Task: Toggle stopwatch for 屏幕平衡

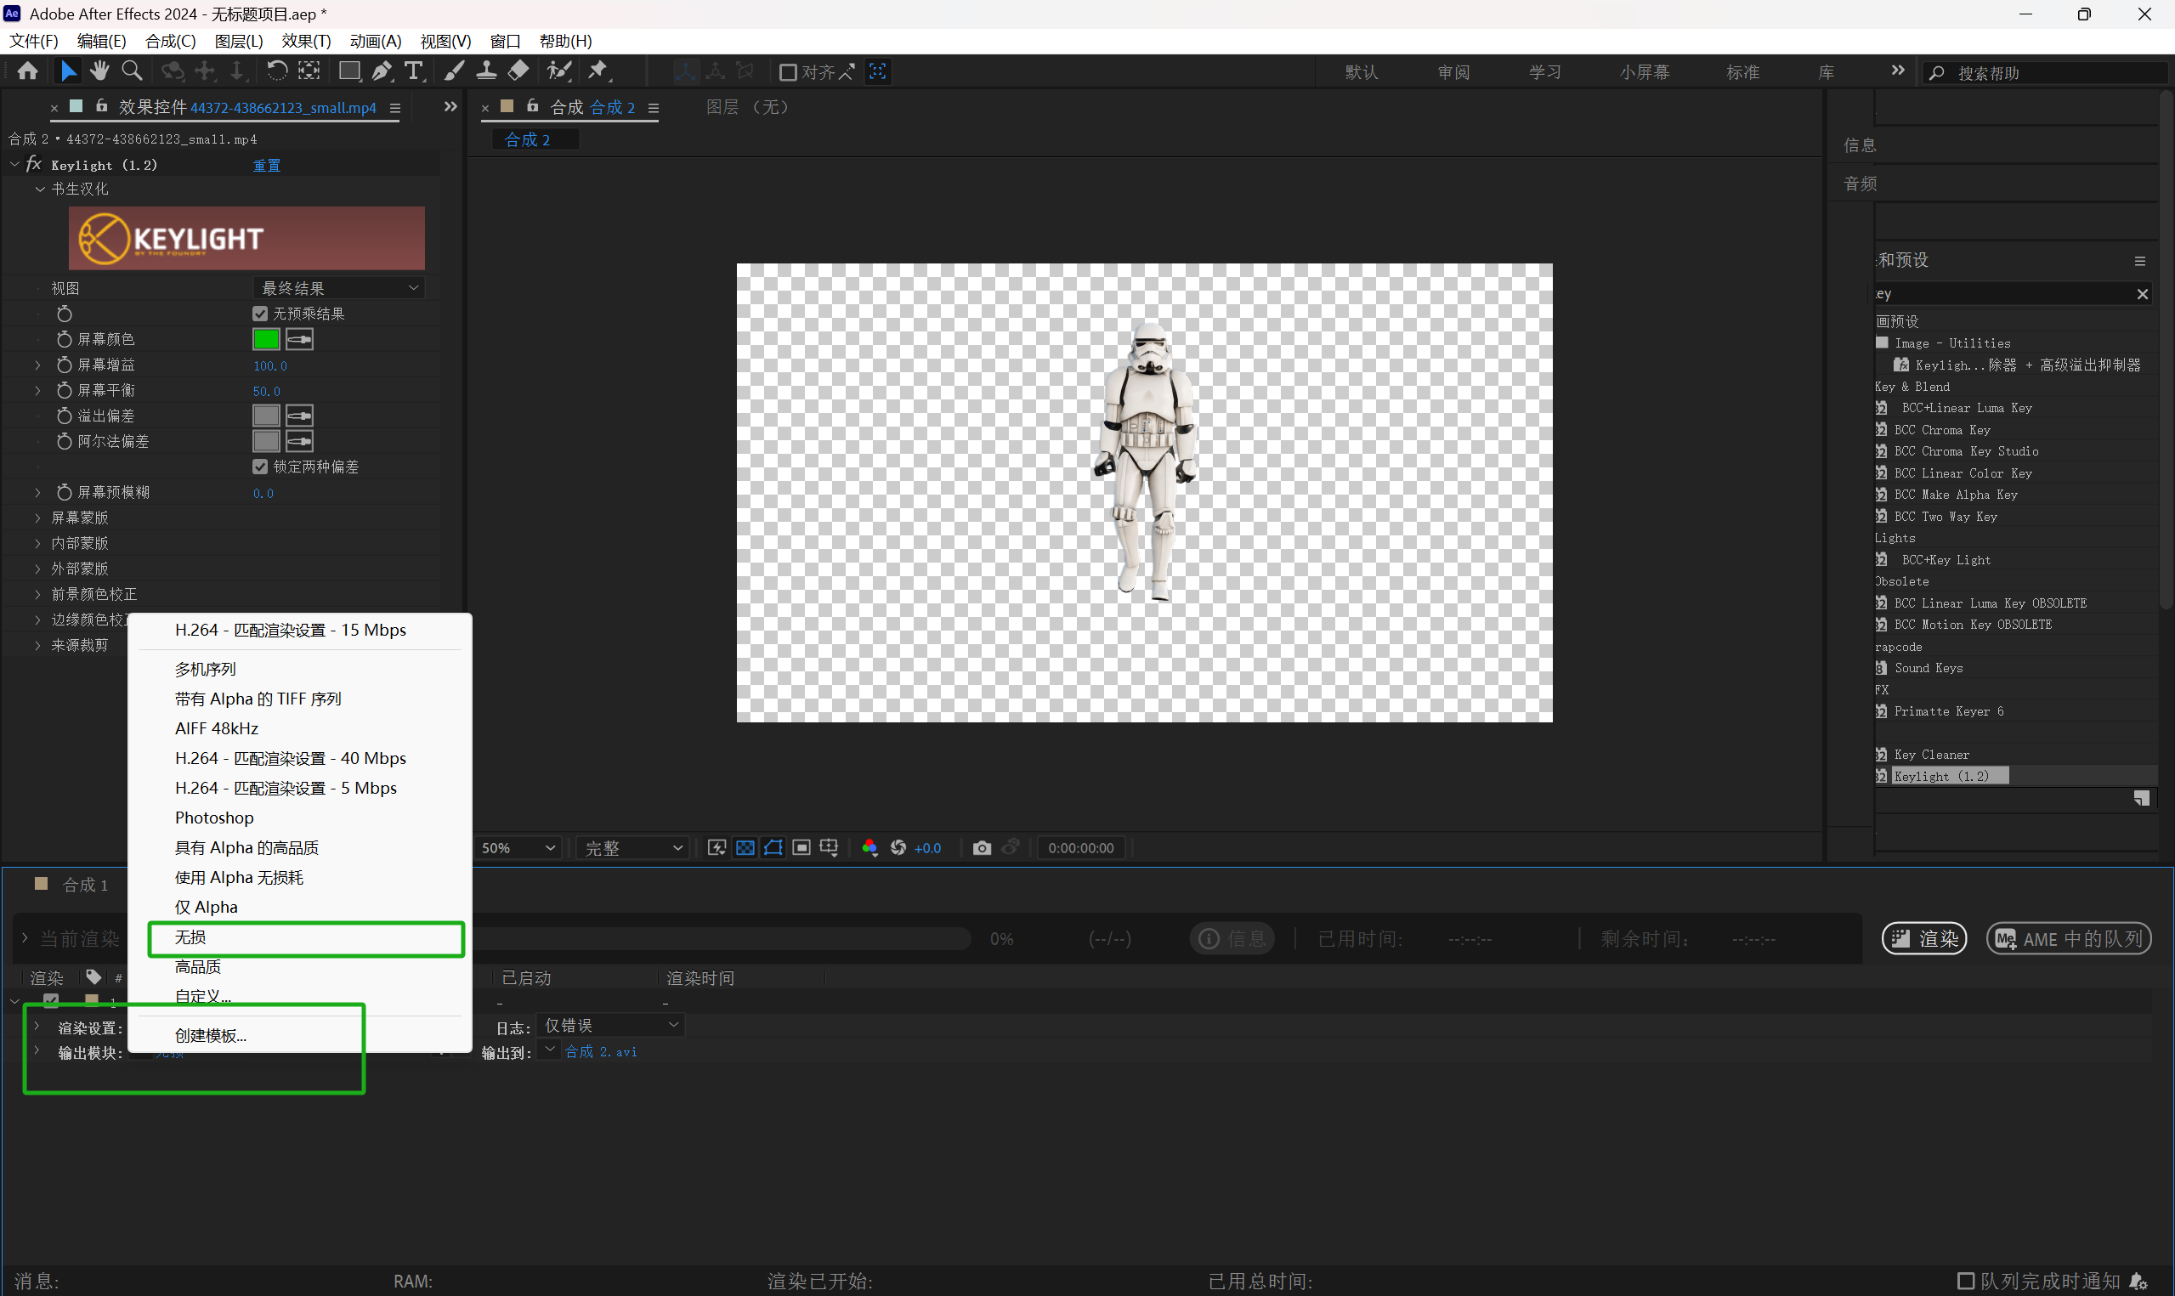Action: [64, 389]
